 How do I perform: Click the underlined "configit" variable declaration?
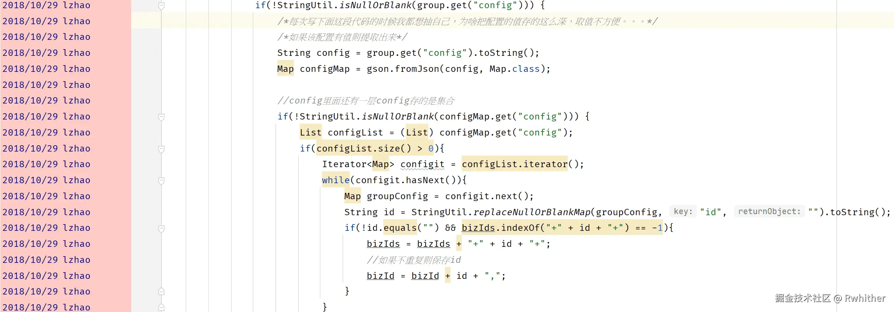click(x=422, y=164)
